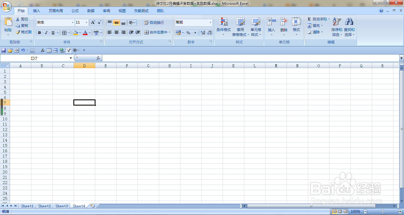
Task: Click the Decrease Decimal icon
Action: pos(209,33)
